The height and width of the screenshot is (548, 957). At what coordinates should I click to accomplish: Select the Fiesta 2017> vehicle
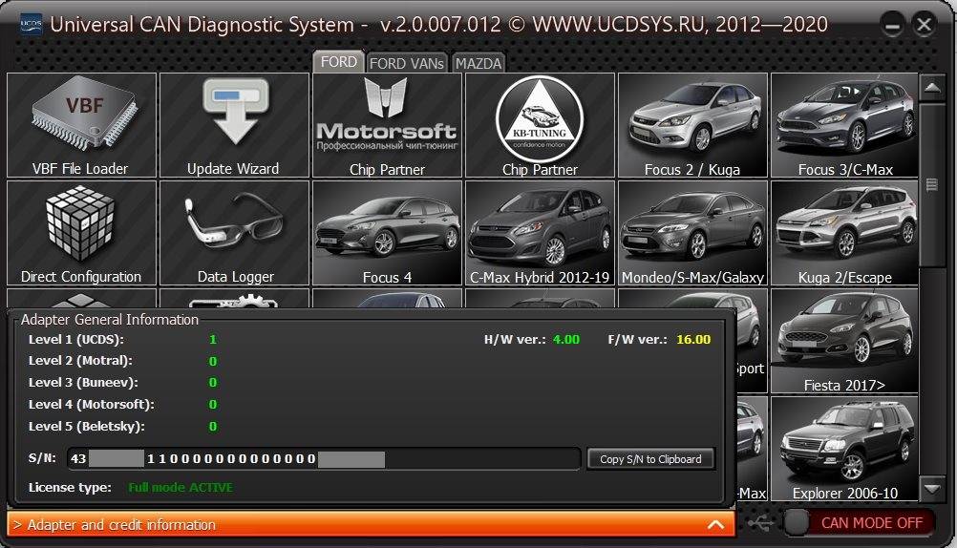click(844, 341)
